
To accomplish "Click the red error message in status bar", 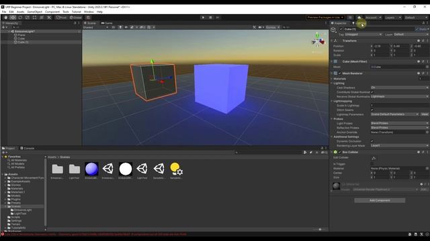I will 95,234.
